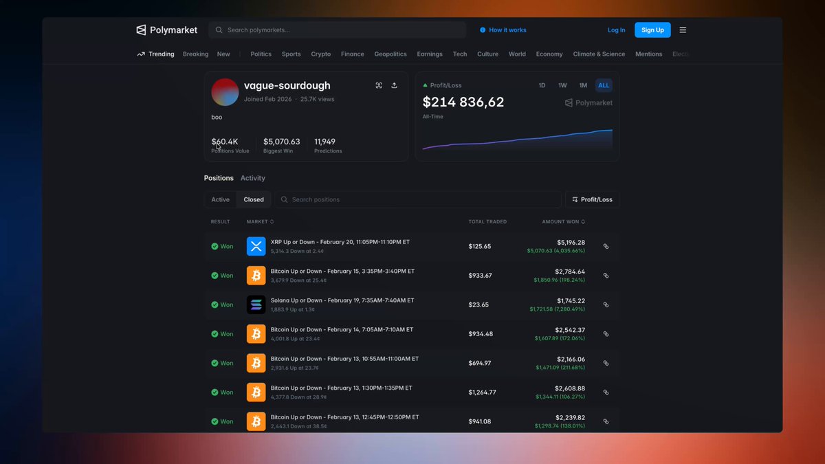
Task: Open the Trending category
Action: click(x=155, y=54)
